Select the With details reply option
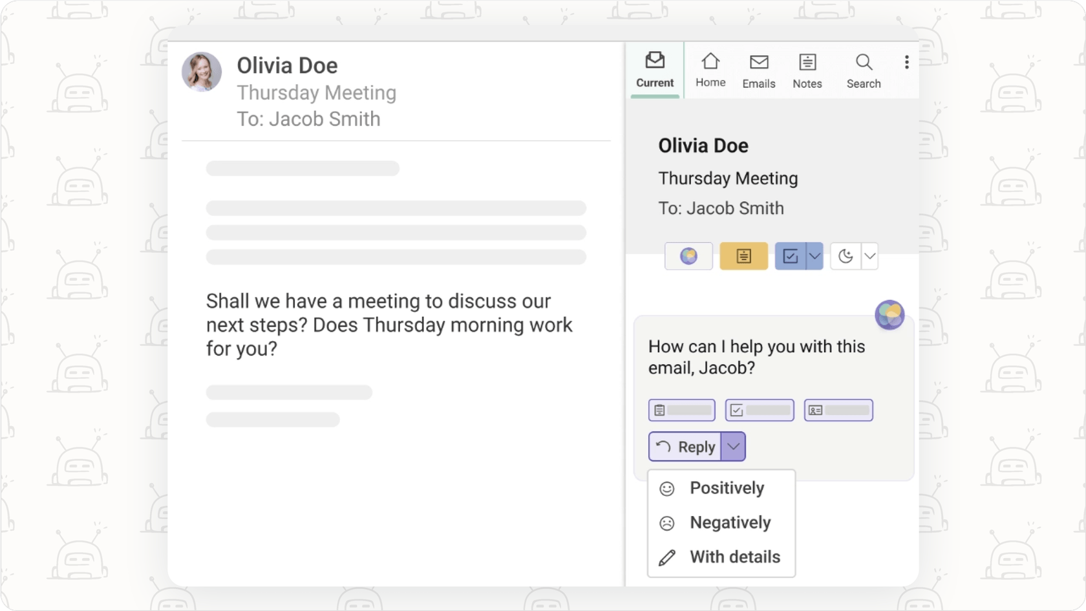Image resolution: width=1086 pixels, height=611 pixels. (x=734, y=557)
